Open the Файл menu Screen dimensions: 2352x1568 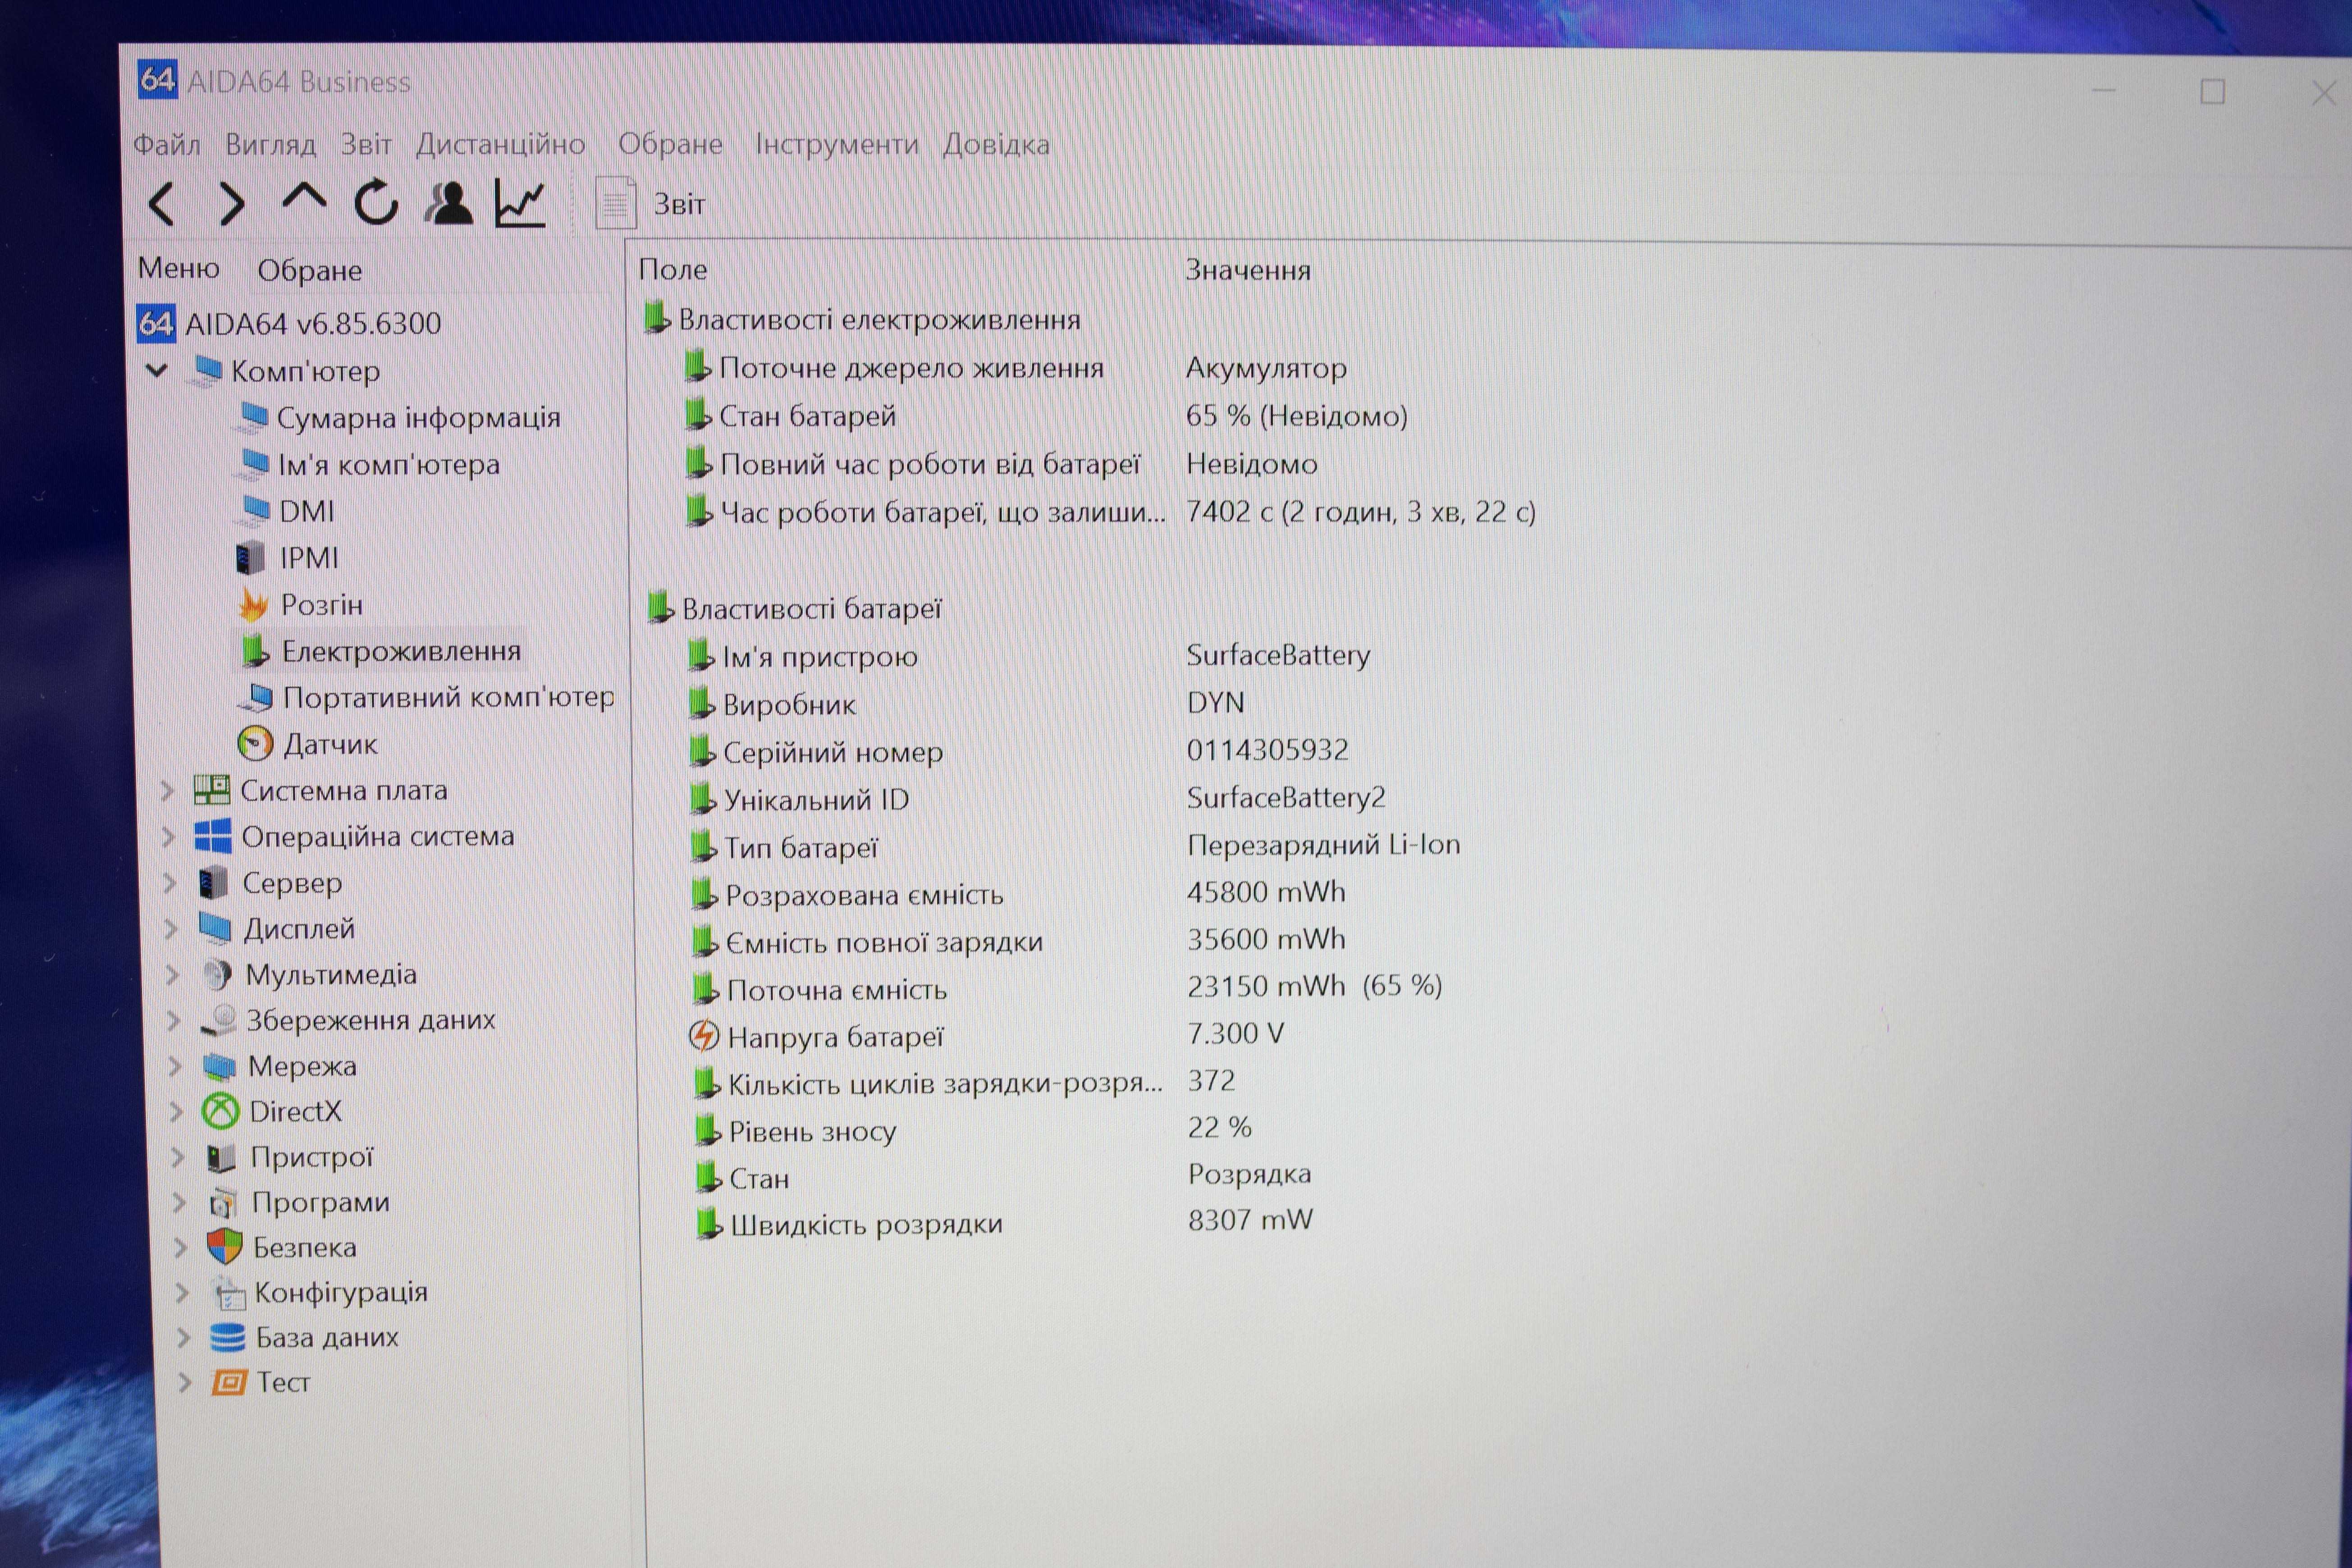pyautogui.click(x=167, y=145)
